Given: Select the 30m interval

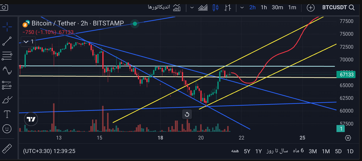Looking at the screenshot, I should tap(277, 8).
